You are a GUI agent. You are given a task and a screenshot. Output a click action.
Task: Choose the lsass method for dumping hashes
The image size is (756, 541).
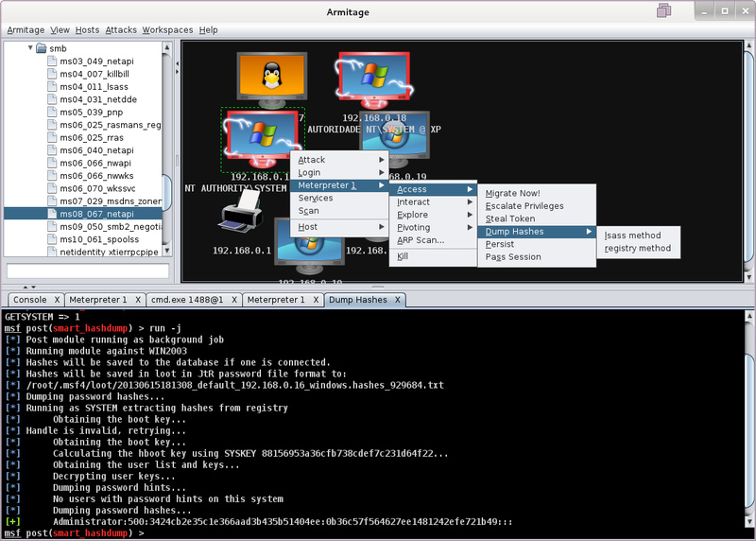click(x=638, y=235)
